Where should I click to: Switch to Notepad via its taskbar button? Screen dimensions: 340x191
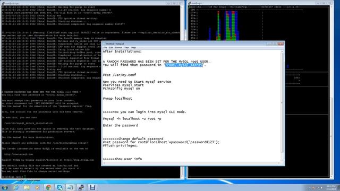coord(70,187)
